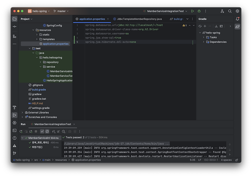
Task: Open the Structure tool window icon
Action: (14, 37)
